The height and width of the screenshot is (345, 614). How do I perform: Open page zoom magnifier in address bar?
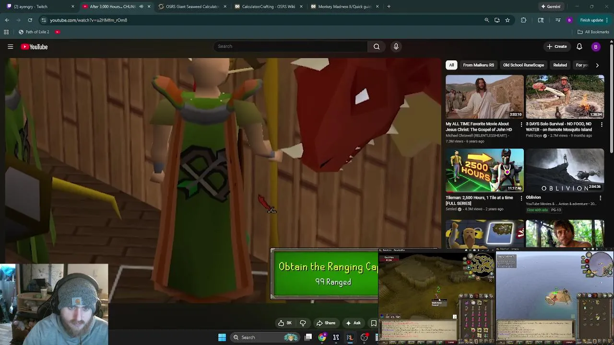[x=486, y=20]
